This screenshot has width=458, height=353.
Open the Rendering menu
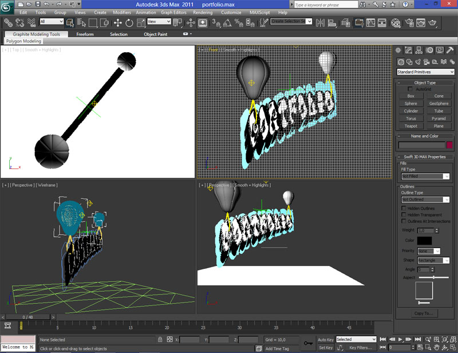(203, 12)
